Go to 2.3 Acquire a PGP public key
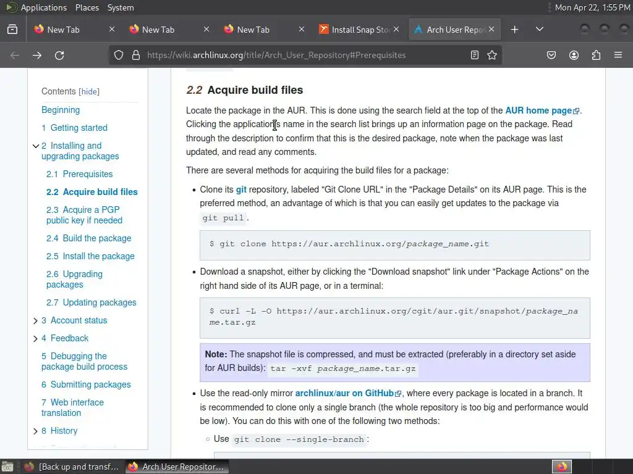The image size is (633, 474). click(84, 215)
